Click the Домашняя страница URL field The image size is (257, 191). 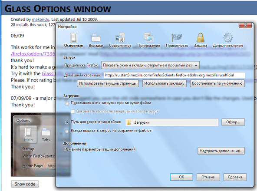[175, 75]
